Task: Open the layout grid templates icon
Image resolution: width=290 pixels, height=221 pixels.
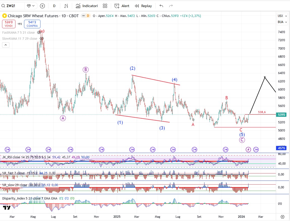Action: (105, 6)
